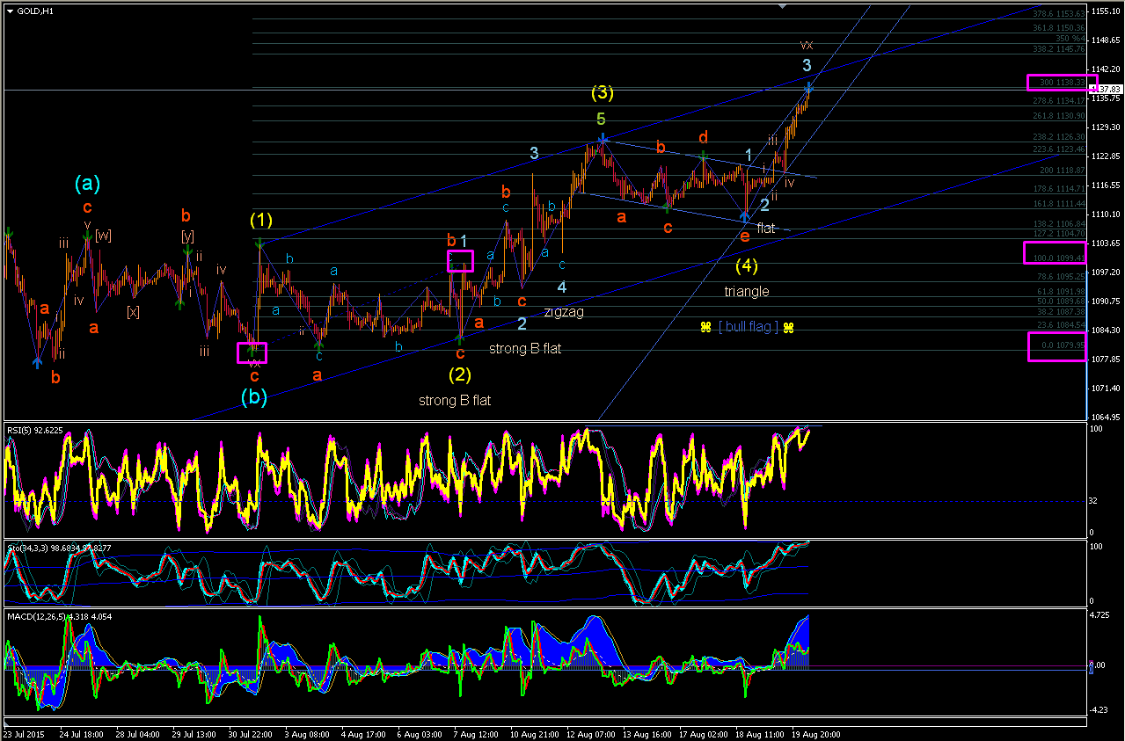This screenshot has height=741, width=1125.
Task: Click the blue up arrow above wave e
Action: click(744, 214)
